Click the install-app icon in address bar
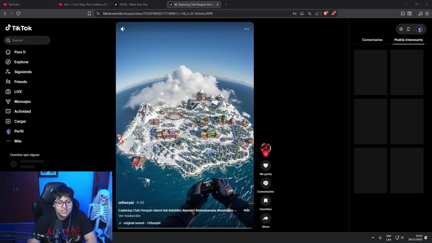The height and width of the screenshot is (243, 432). [x=302, y=13]
